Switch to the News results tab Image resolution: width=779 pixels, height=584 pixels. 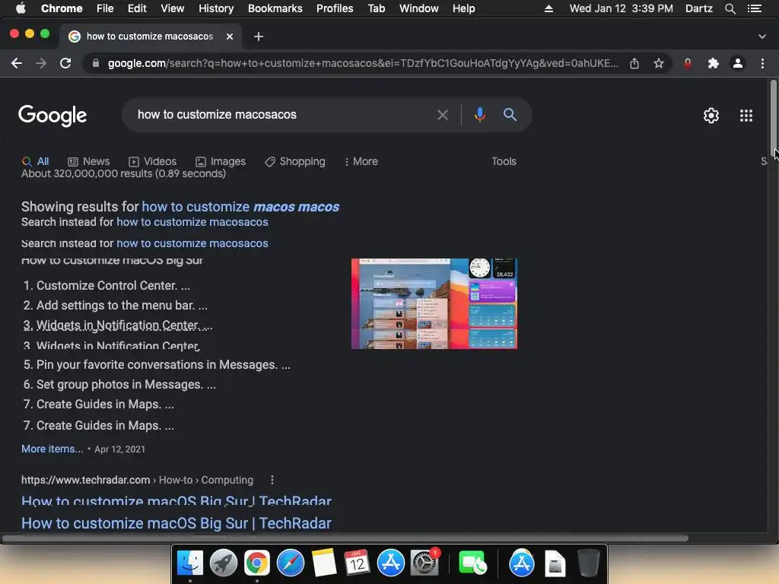click(89, 161)
